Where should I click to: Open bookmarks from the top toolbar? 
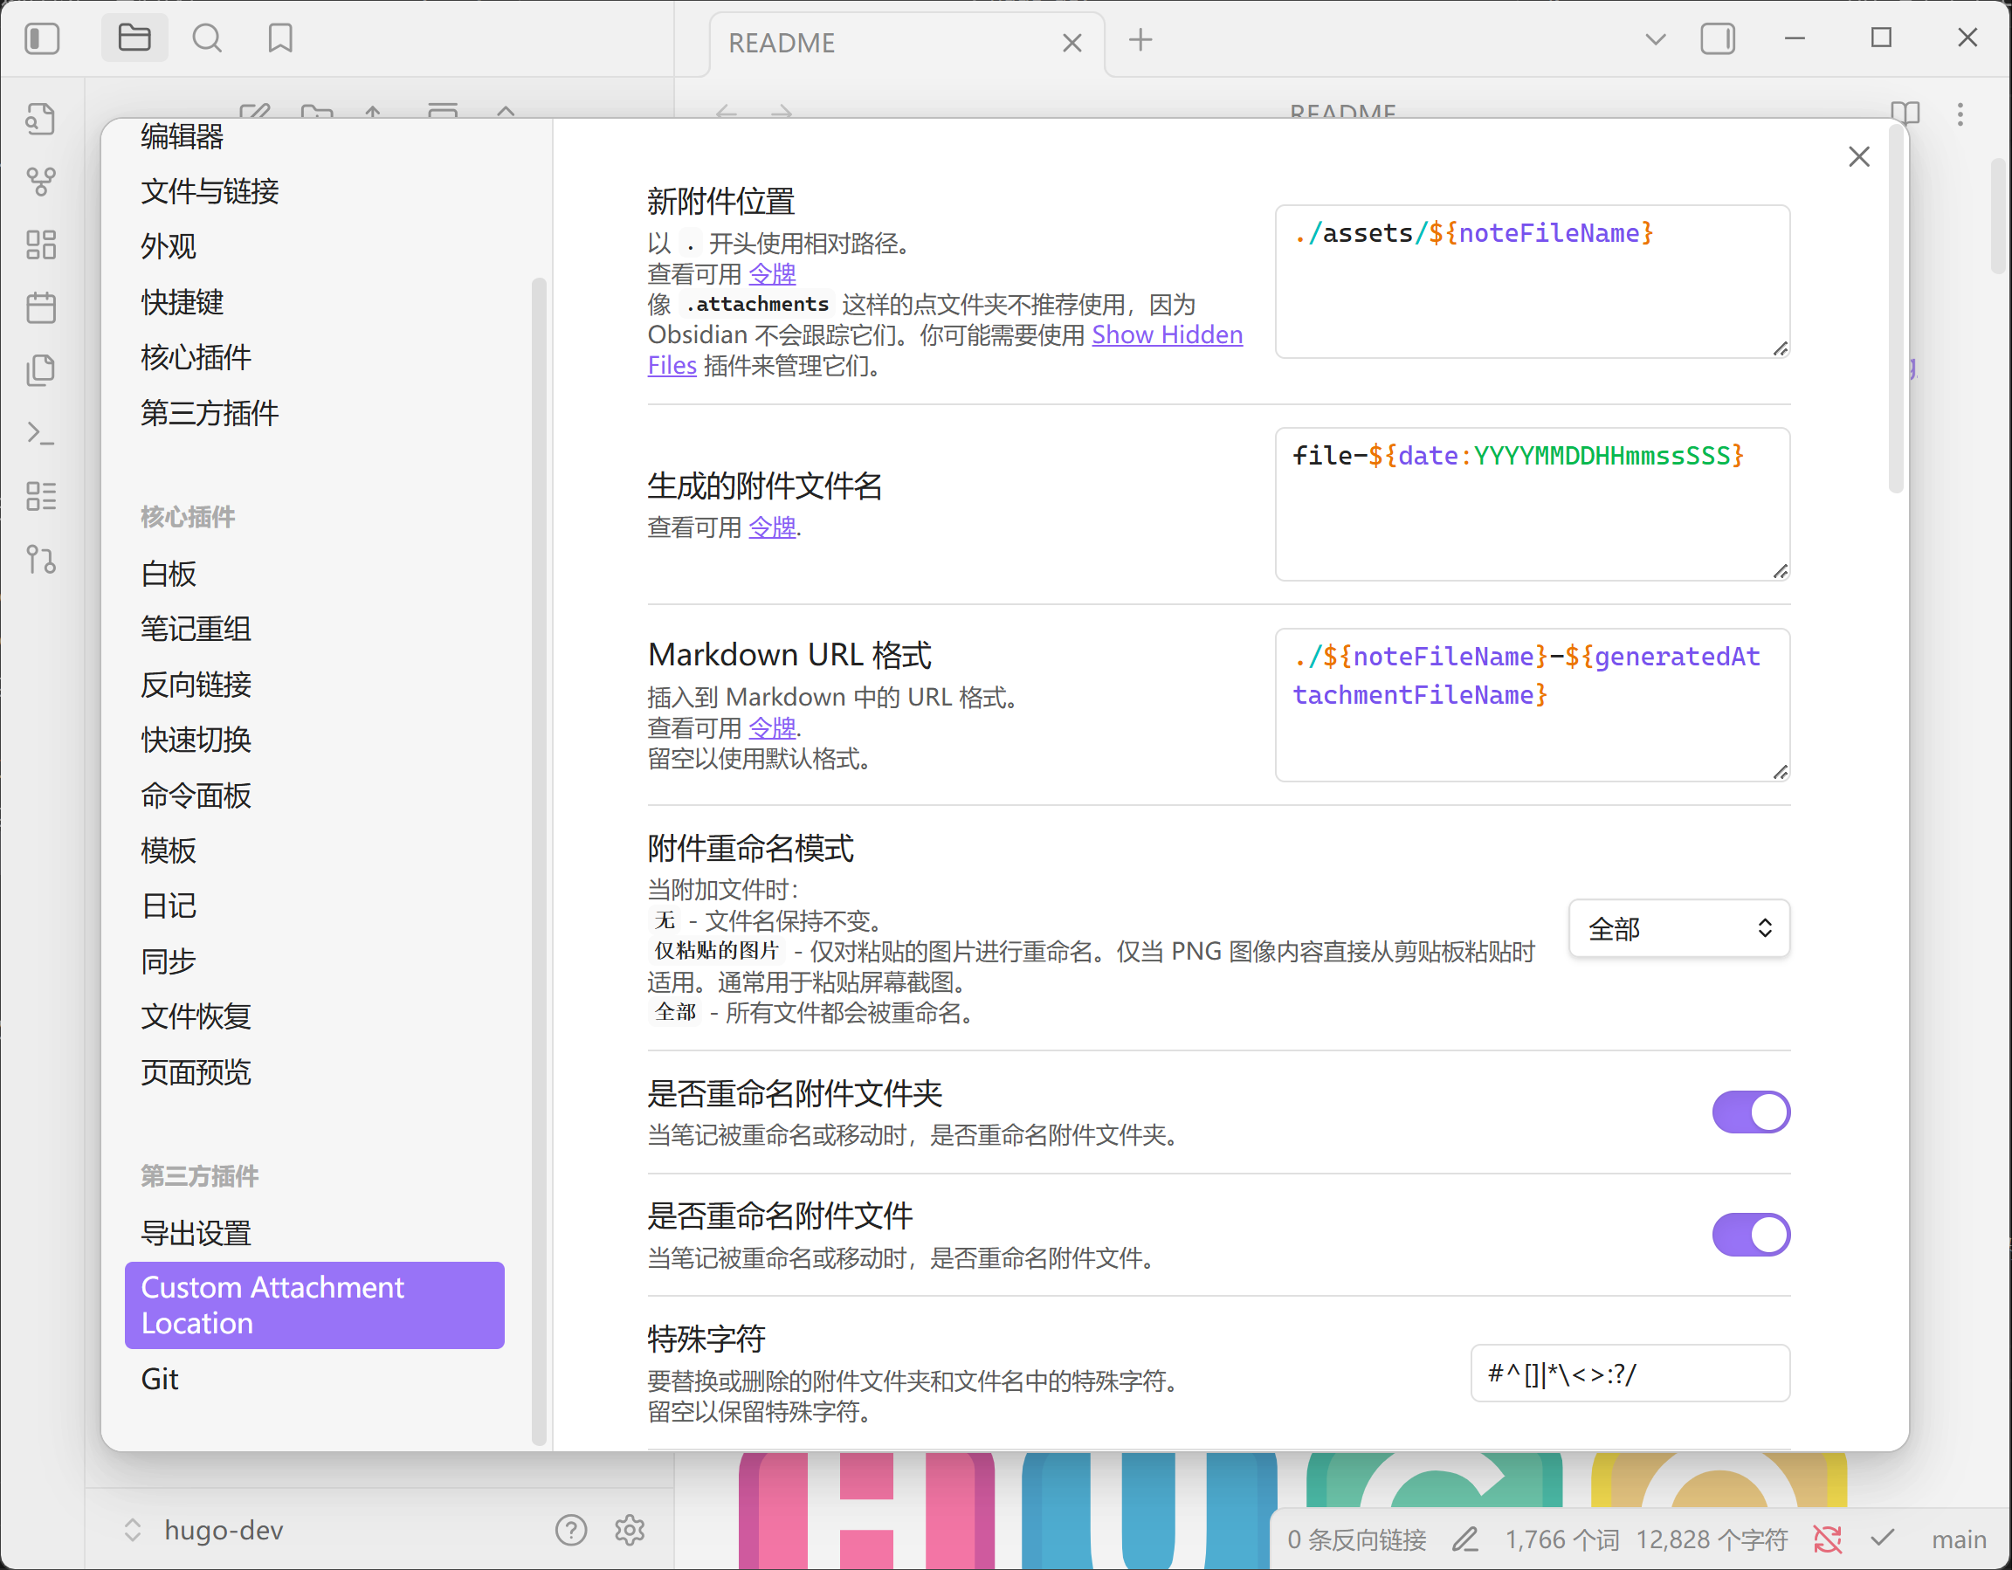[x=280, y=38]
